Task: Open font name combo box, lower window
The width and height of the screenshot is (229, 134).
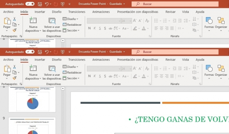Action: click(x=104, y=69)
